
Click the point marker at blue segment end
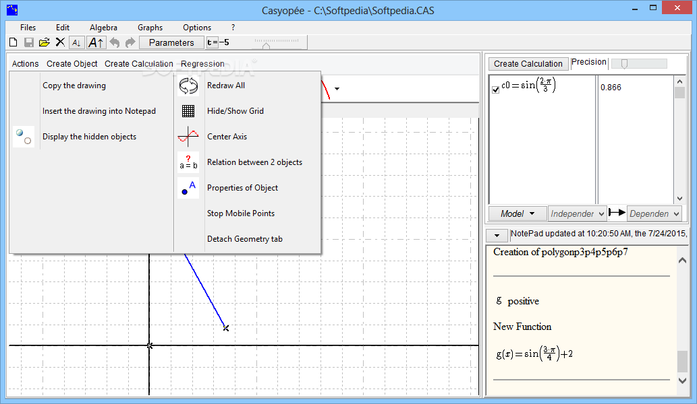[226, 328]
